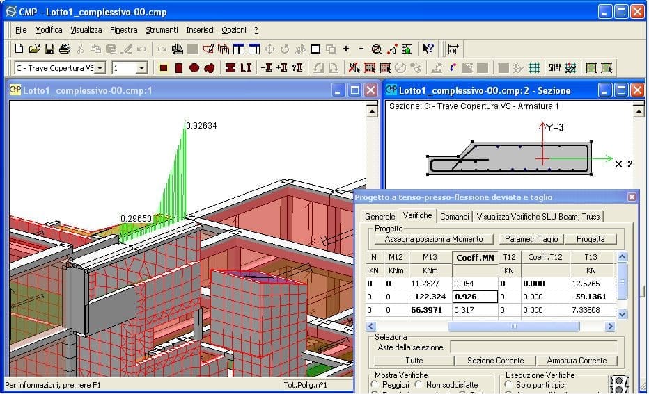Viewport: 649px width, 394px height.
Task: Open the Strumenti menu
Action: (x=162, y=30)
